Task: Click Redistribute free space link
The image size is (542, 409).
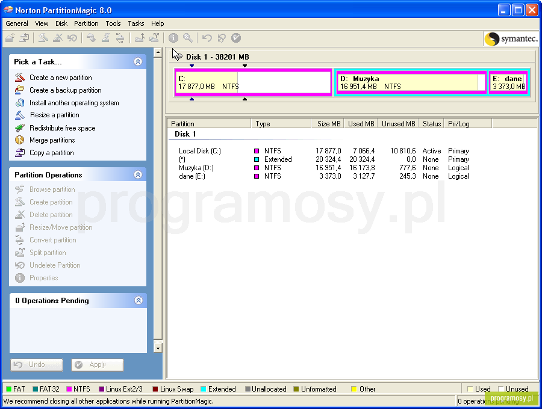Action: pyautogui.click(x=62, y=128)
